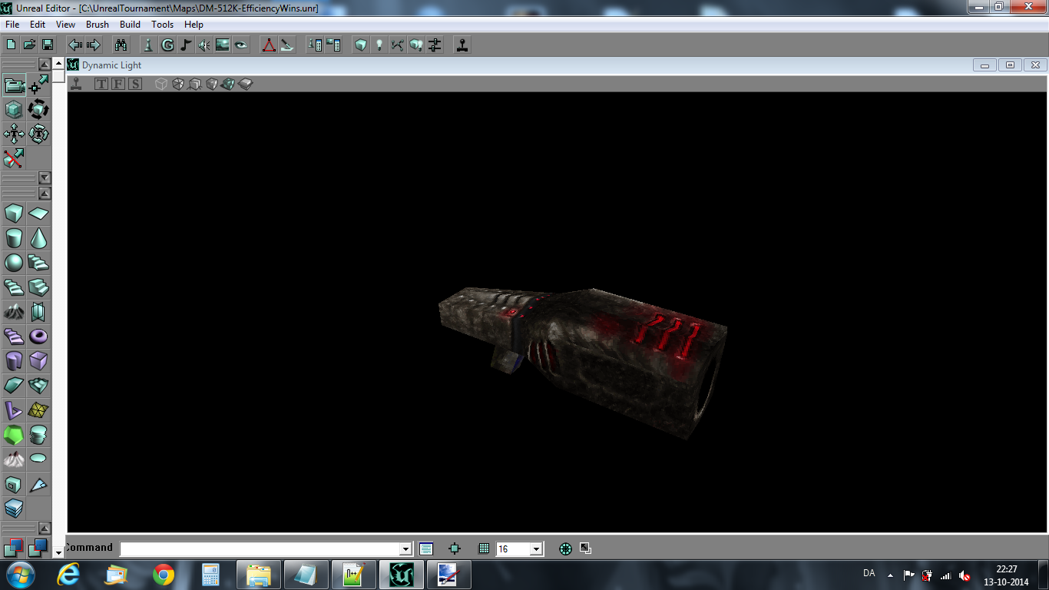Viewport: 1049px width, 590px height.
Task: Open the Music Browser note icon
Action: 186,45
